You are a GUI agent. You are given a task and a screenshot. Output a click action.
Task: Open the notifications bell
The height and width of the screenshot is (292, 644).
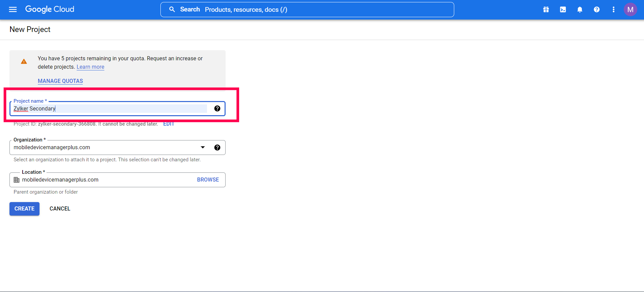580,9
